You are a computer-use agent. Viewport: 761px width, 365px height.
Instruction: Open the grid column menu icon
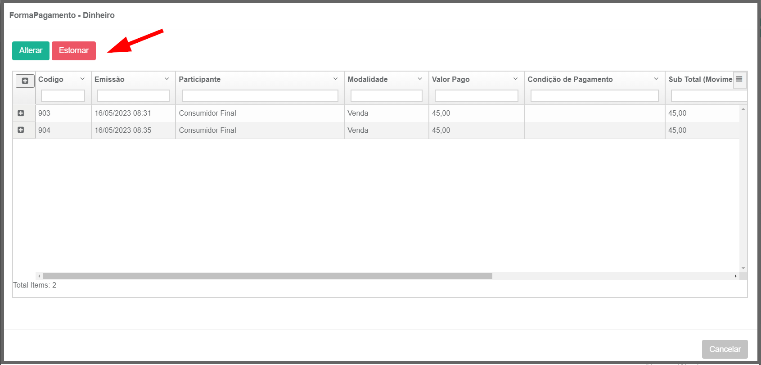(x=739, y=79)
